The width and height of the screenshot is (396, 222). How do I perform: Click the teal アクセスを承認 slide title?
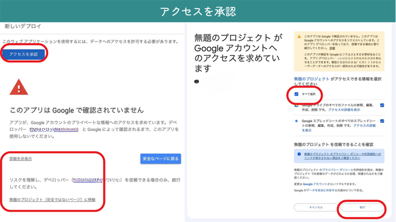[198, 11]
